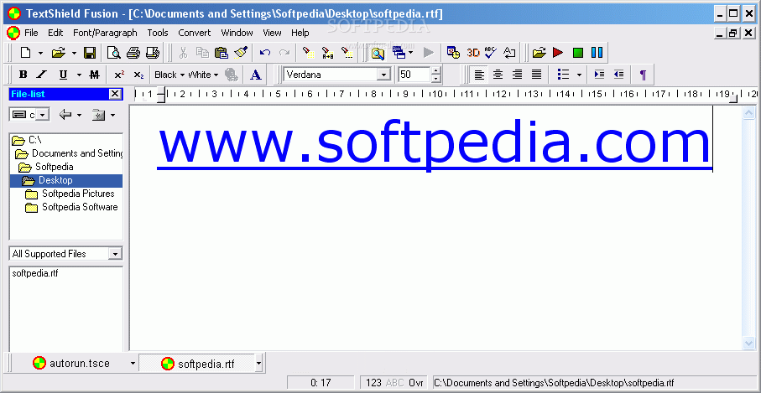The height and width of the screenshot is (393, 761).
Task: Expand the Open file dropdown arrow
Action: 74,52
